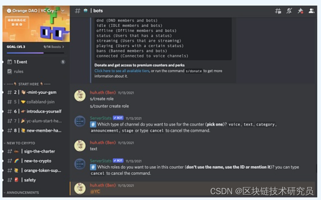Open the 1 Event calendar item
This screenshot has height=200, width=321.
pos(36,62)
